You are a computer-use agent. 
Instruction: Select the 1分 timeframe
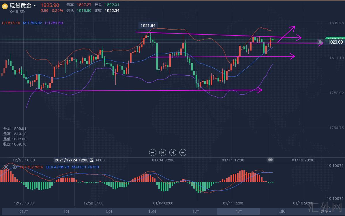[x=66, y=211]
